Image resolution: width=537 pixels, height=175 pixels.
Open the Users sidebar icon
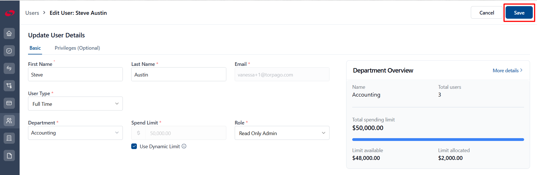(x=9, y=121)
